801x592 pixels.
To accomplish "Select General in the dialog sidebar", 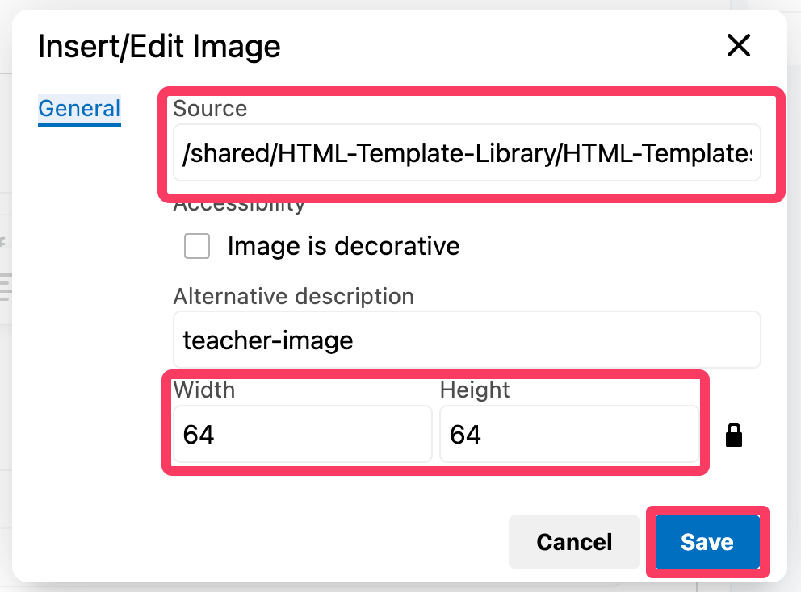I will tap(78, 109).
